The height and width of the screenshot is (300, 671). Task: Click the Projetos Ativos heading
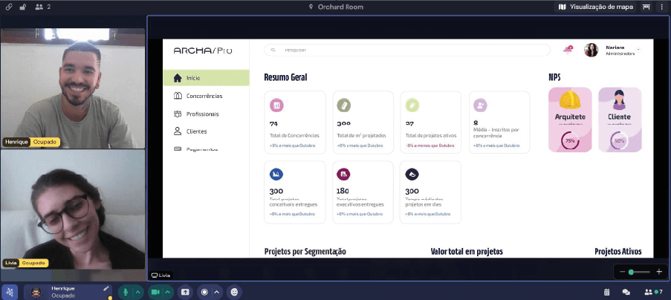[x=618, y=251]
